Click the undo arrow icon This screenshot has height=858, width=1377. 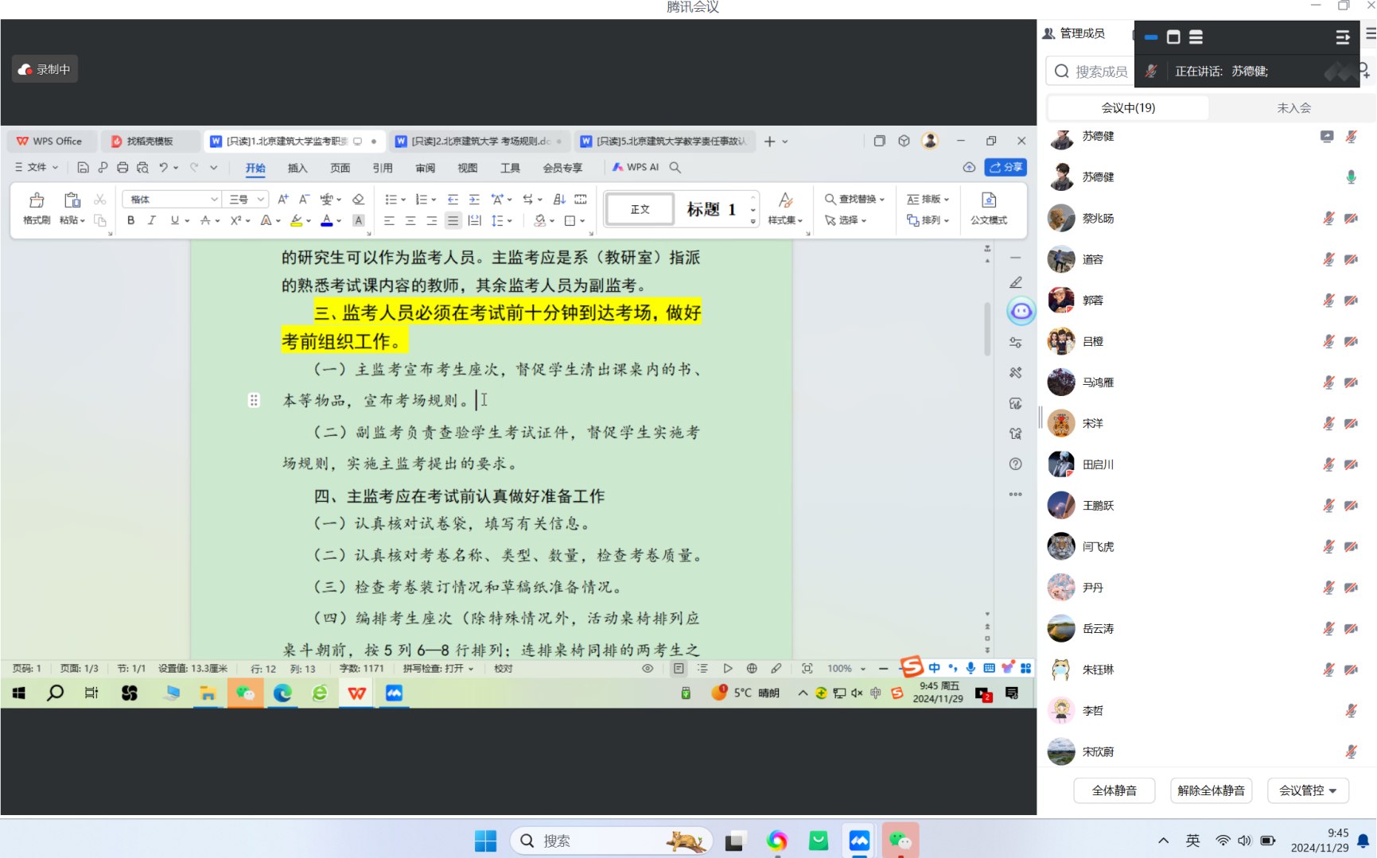click(163, 168)
